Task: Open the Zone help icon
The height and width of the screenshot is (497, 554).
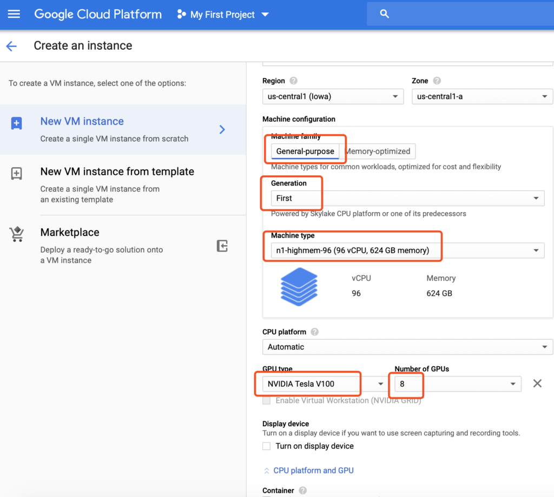Action: click(x=437, y=81)
